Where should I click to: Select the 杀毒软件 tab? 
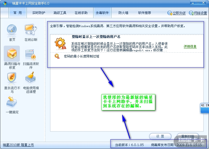point(102,13)
